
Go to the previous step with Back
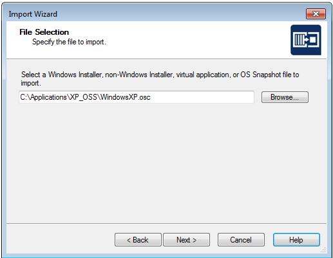[x=138, y=240]
